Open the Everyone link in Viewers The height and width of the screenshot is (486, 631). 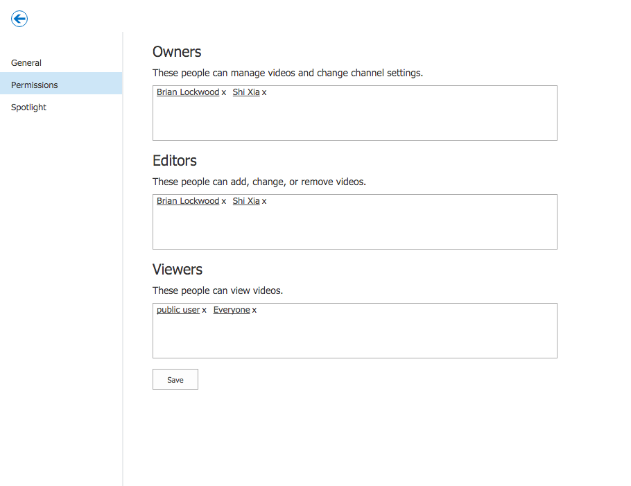tap(232, 310)
